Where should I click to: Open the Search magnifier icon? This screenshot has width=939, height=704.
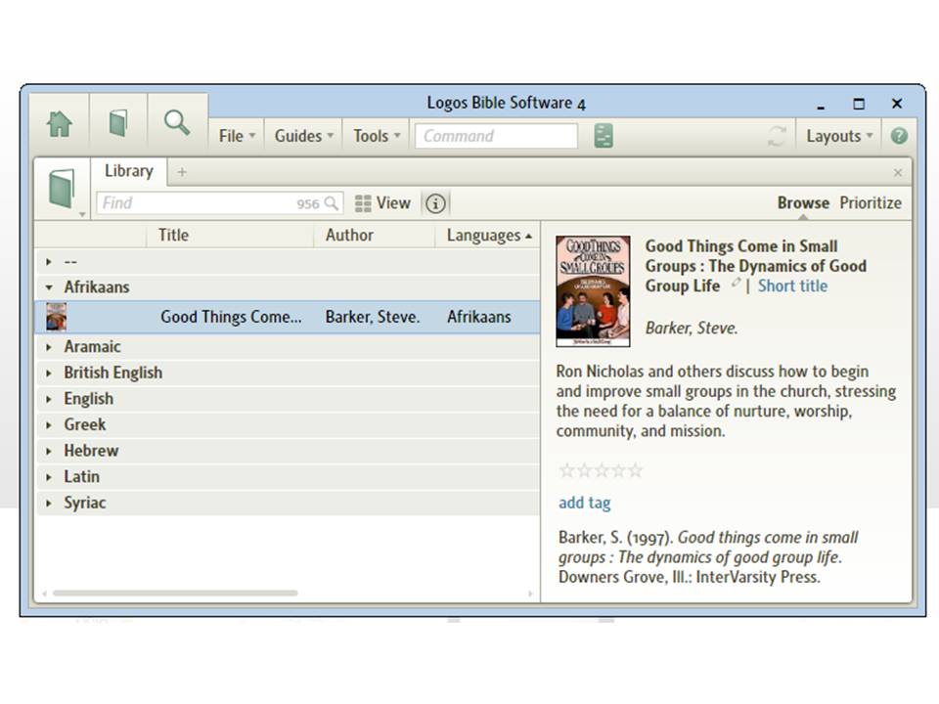pyautogui.click(x=177, y=123)
